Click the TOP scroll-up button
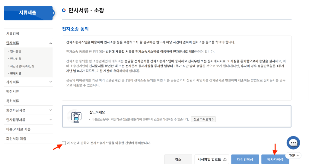 (x=293, y=155)
